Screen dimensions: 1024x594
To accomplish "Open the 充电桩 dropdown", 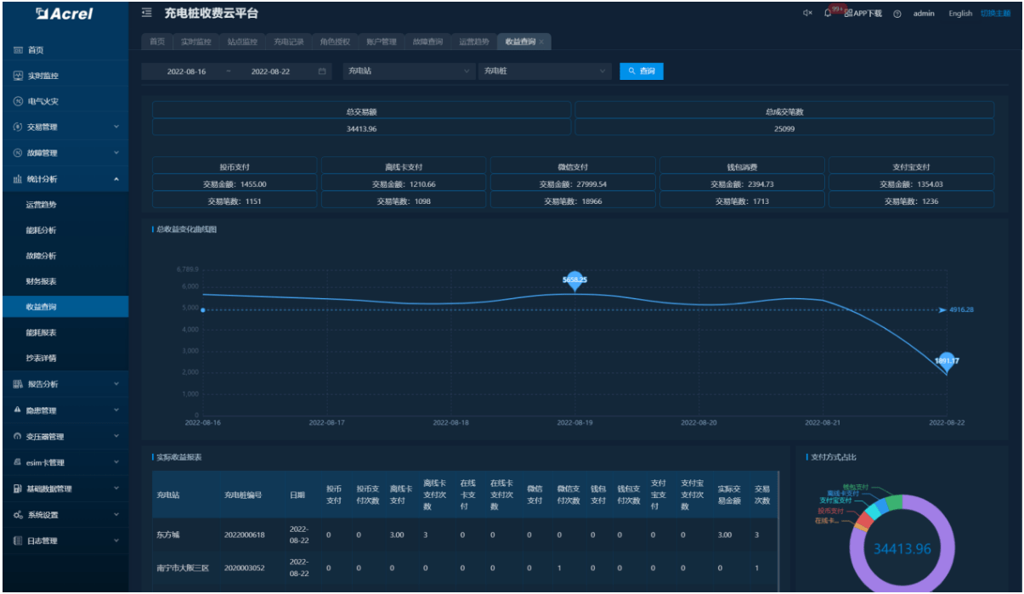I will click(x=545, y=71).
